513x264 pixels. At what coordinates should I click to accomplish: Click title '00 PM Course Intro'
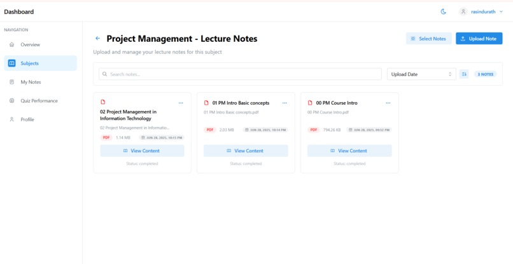[x=337, y=103]
